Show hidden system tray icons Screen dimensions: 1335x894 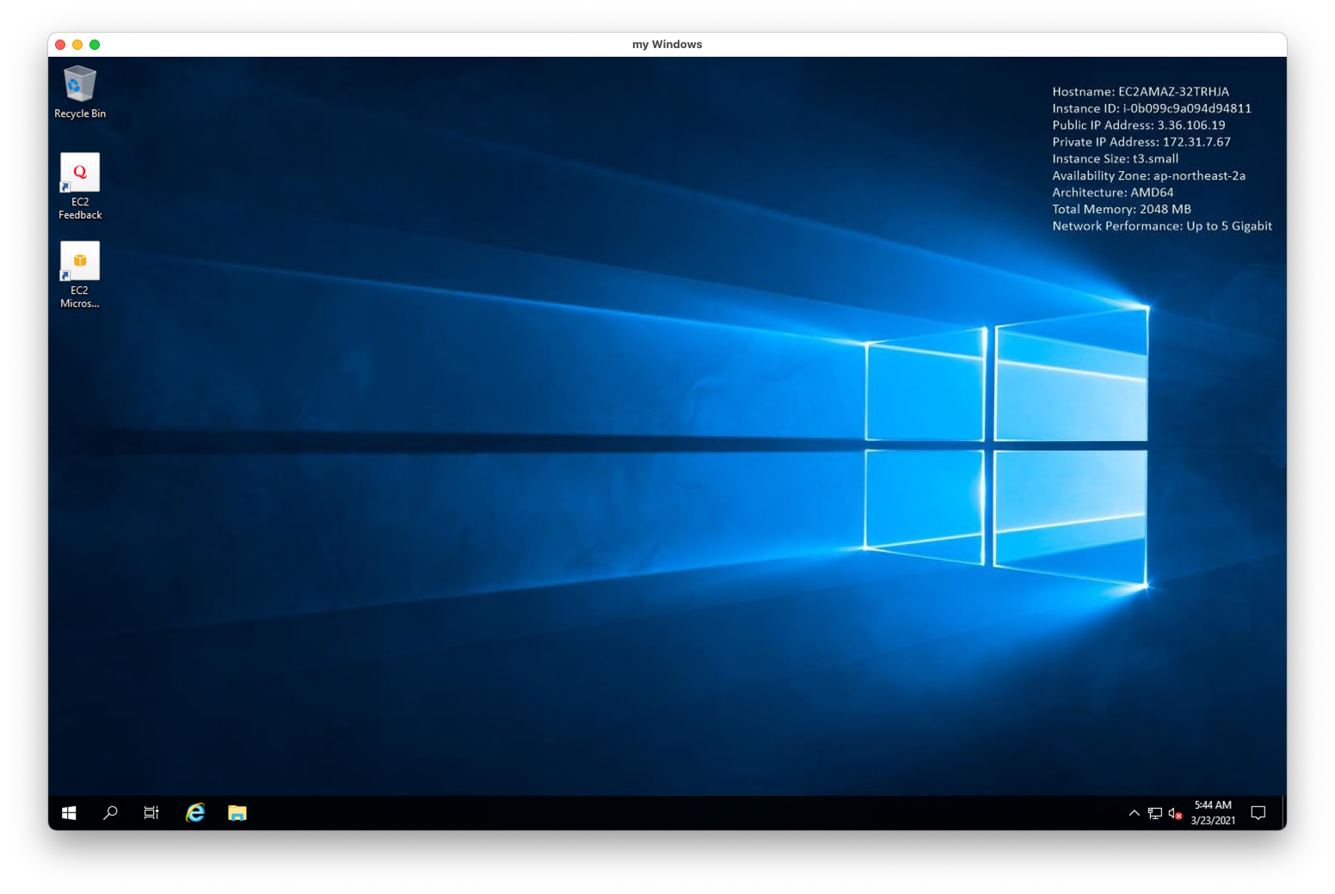(1134, 813)
